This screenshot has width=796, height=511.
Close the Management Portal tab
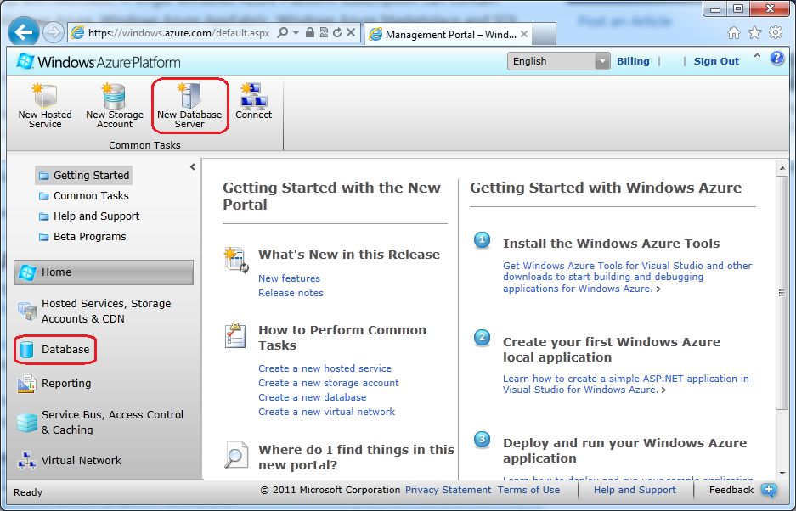tap(524, 35)
